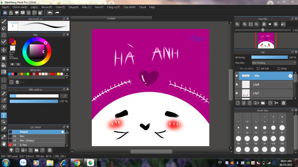298x167 pixels.
Task: Tick the Khóa lock checkbox
Action: click(279, 68)
